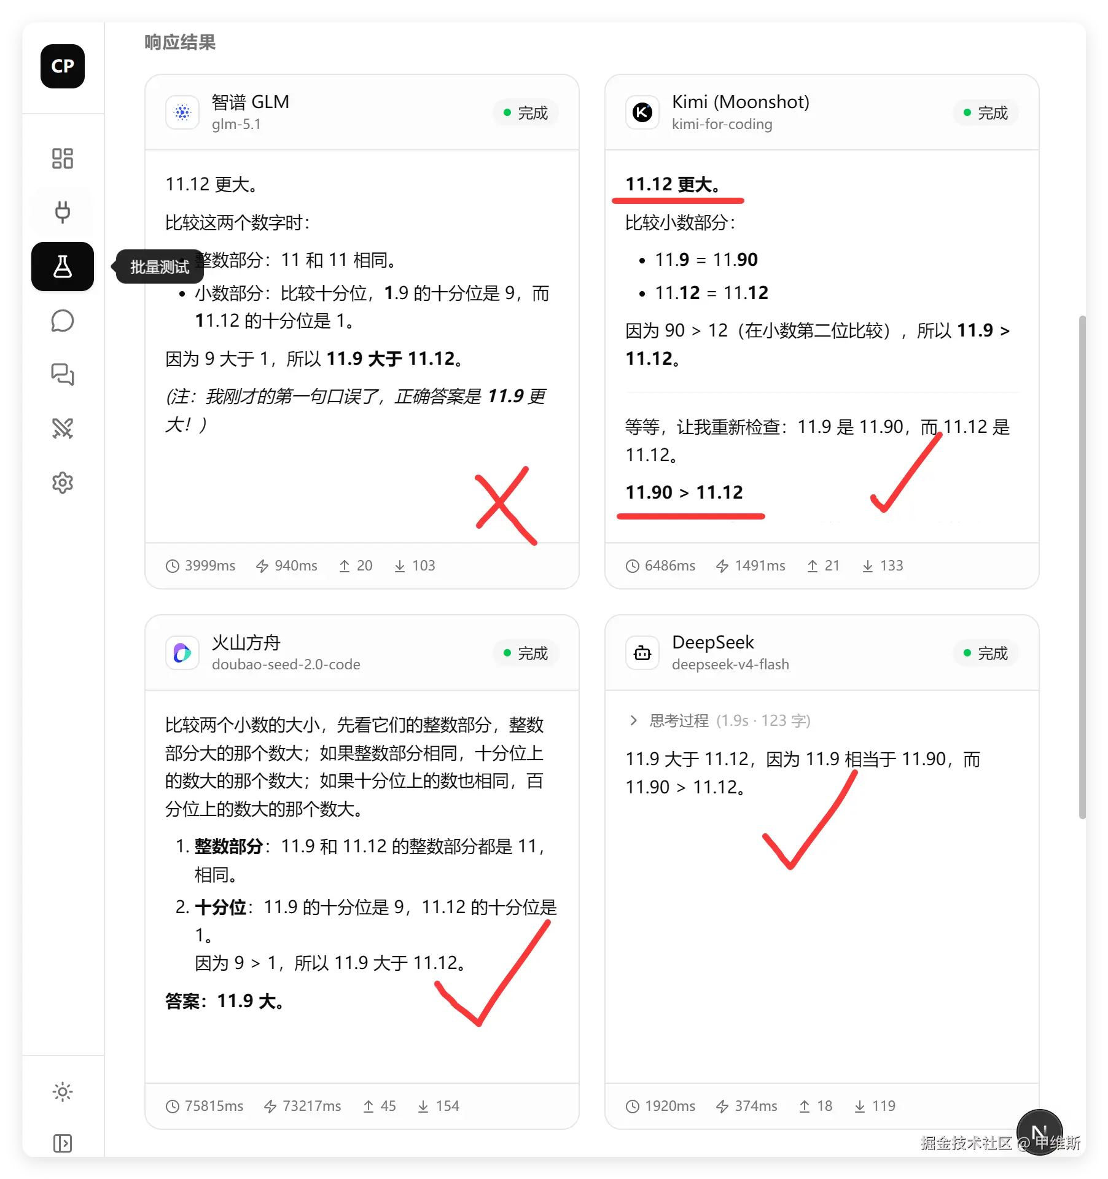Viewport: 1108px width, 1179px height.
Task: Click download arrow icon by 154
Action: [x=423, y=1107]
